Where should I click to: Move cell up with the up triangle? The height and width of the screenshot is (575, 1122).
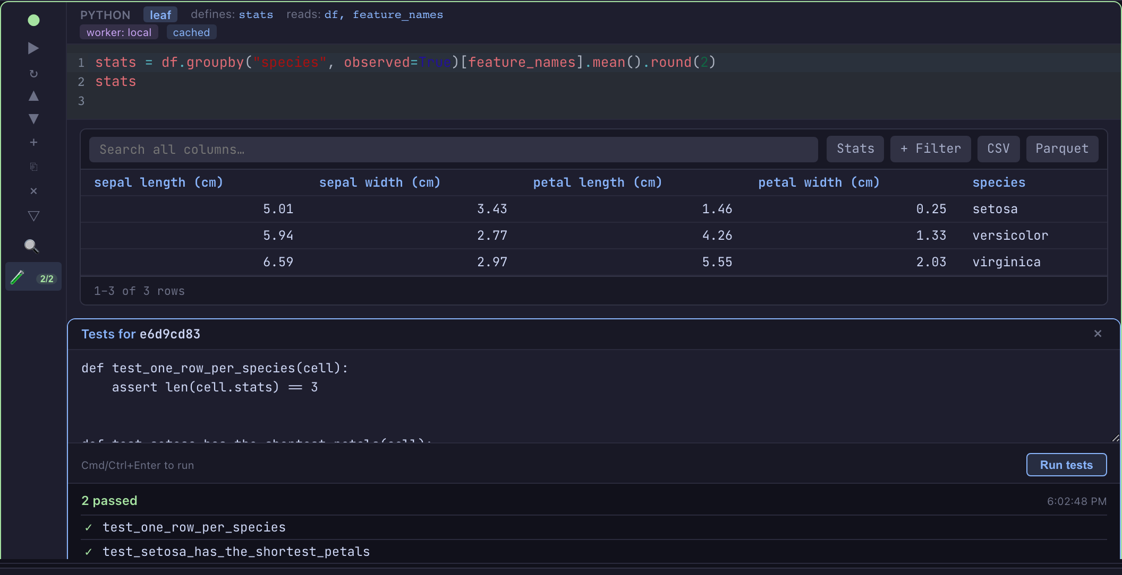[33, 96]
